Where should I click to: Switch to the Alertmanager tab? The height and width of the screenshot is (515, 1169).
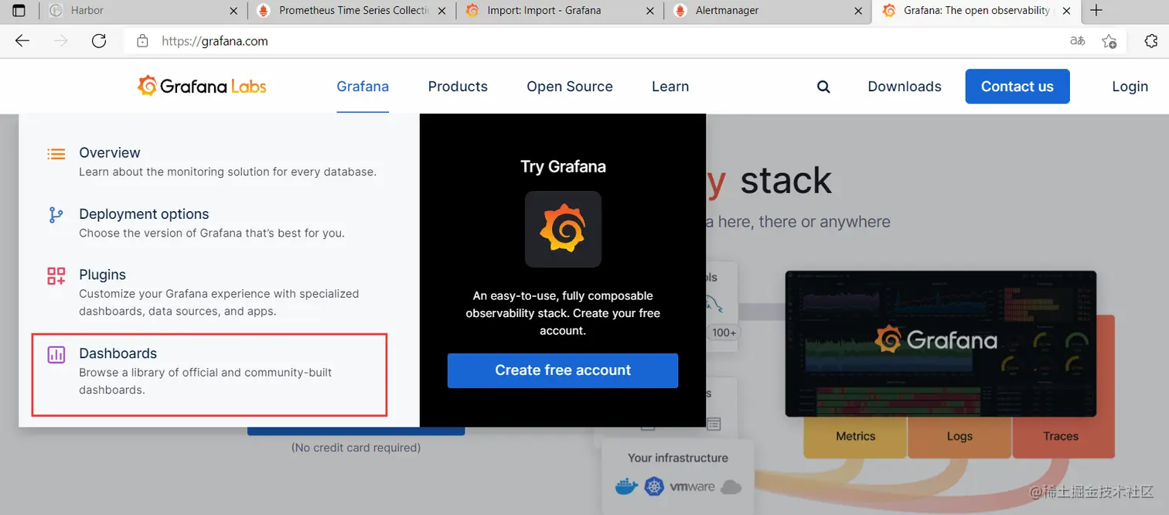pos(766,11)
